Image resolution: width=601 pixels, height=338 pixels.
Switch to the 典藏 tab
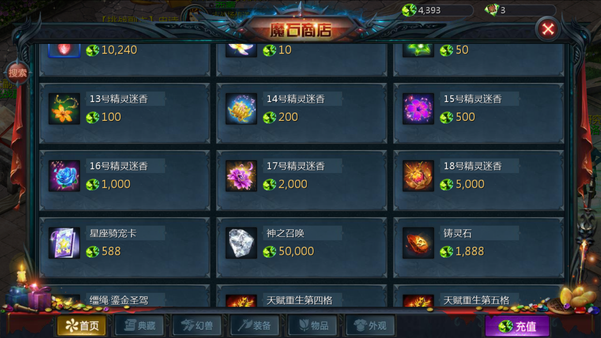[140, 326]
